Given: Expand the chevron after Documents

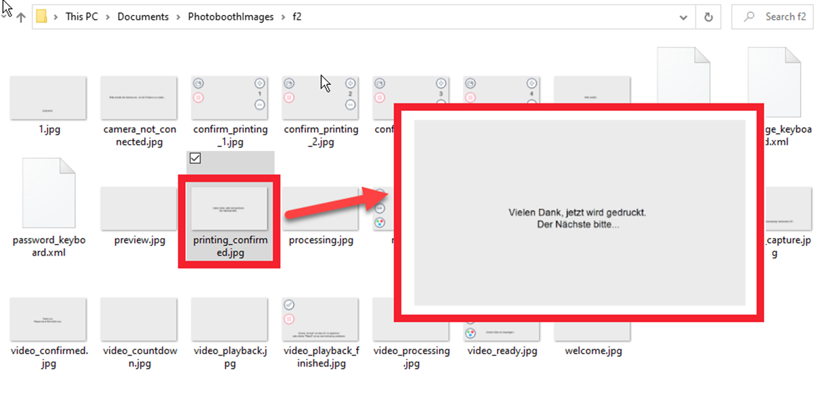Looking at the screenshot, I should pyautogui.click(x=178, y=17).
